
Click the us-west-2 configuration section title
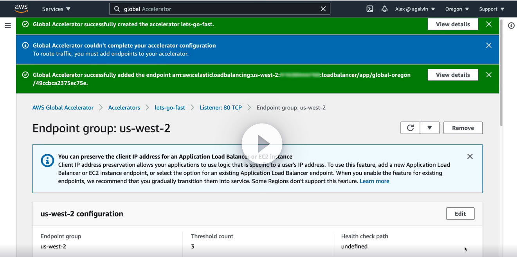[82, 214]
